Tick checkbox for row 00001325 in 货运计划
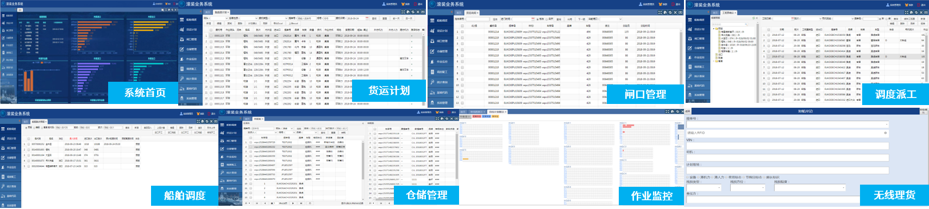929x209 pixels. 211,36
